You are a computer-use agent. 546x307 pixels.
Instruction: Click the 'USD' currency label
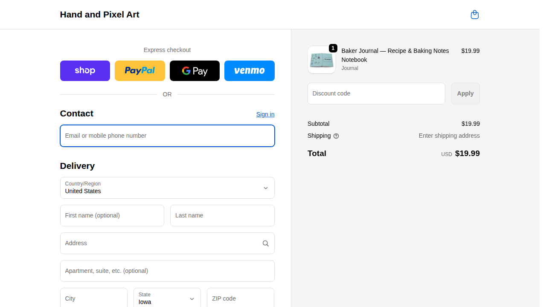447,154
